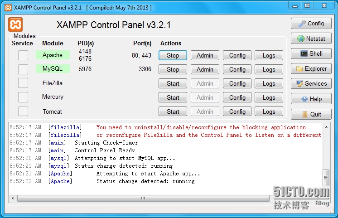This screenshot has width=338, height=218.
Task: Quit XAMPP Control Panel
Action: point(311,114)
